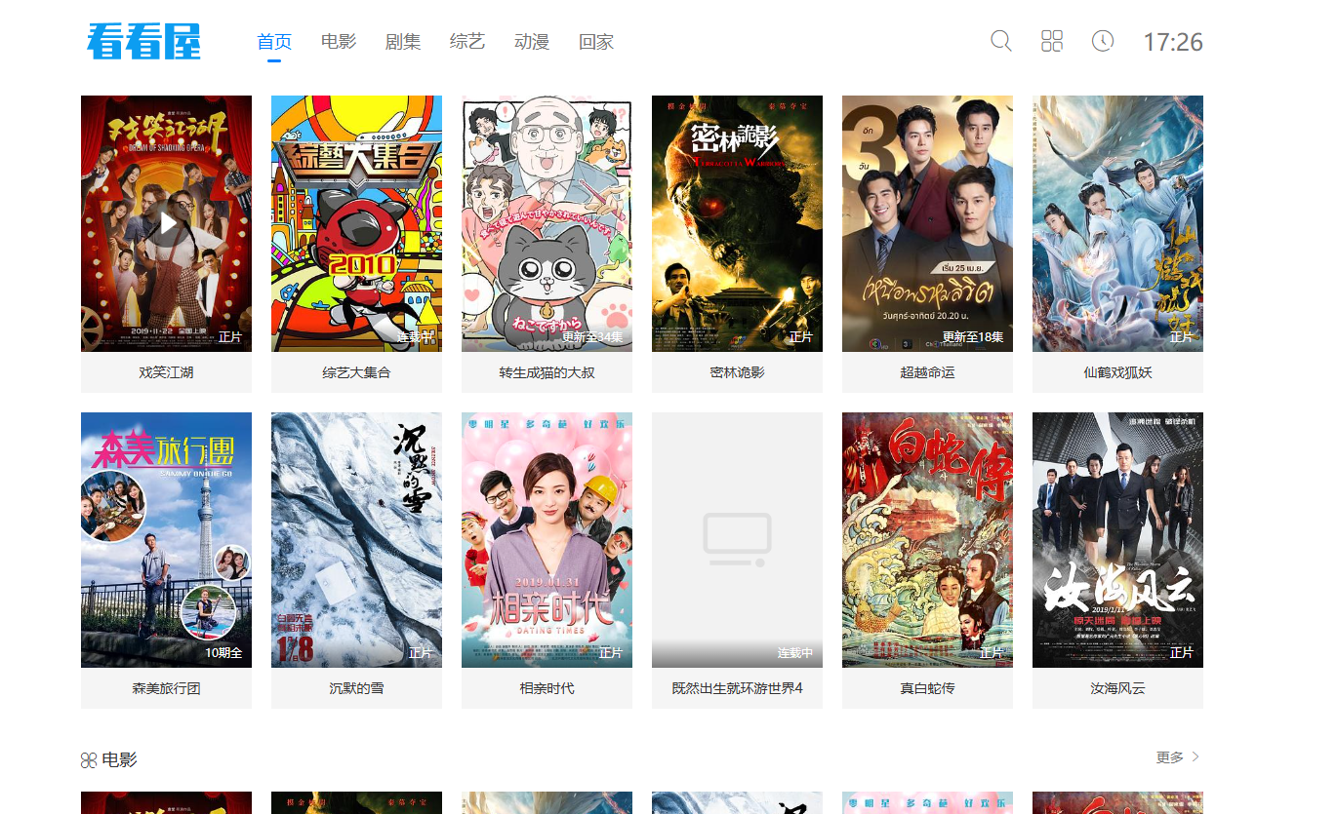
Task: Open the 转生成猫的大叔 poster
Action: pyautogui.click(x=547, y=223)
